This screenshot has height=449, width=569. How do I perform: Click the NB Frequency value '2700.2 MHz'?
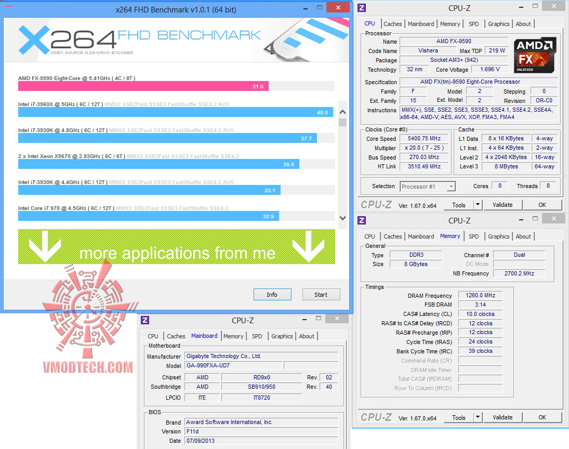pos(519,273)
